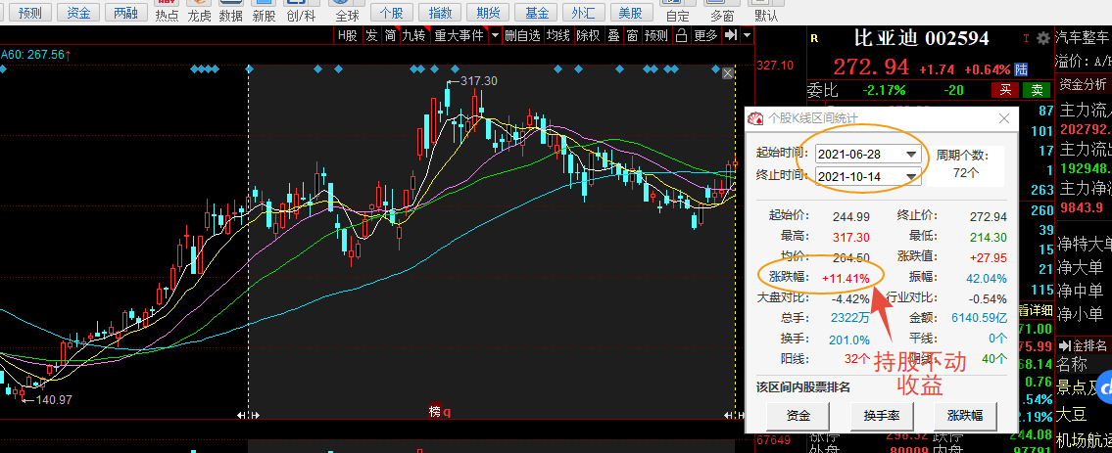Open the 资金分析 panel tab
The height and width of the screenshot is (453, 1112).
point(1083,85)
